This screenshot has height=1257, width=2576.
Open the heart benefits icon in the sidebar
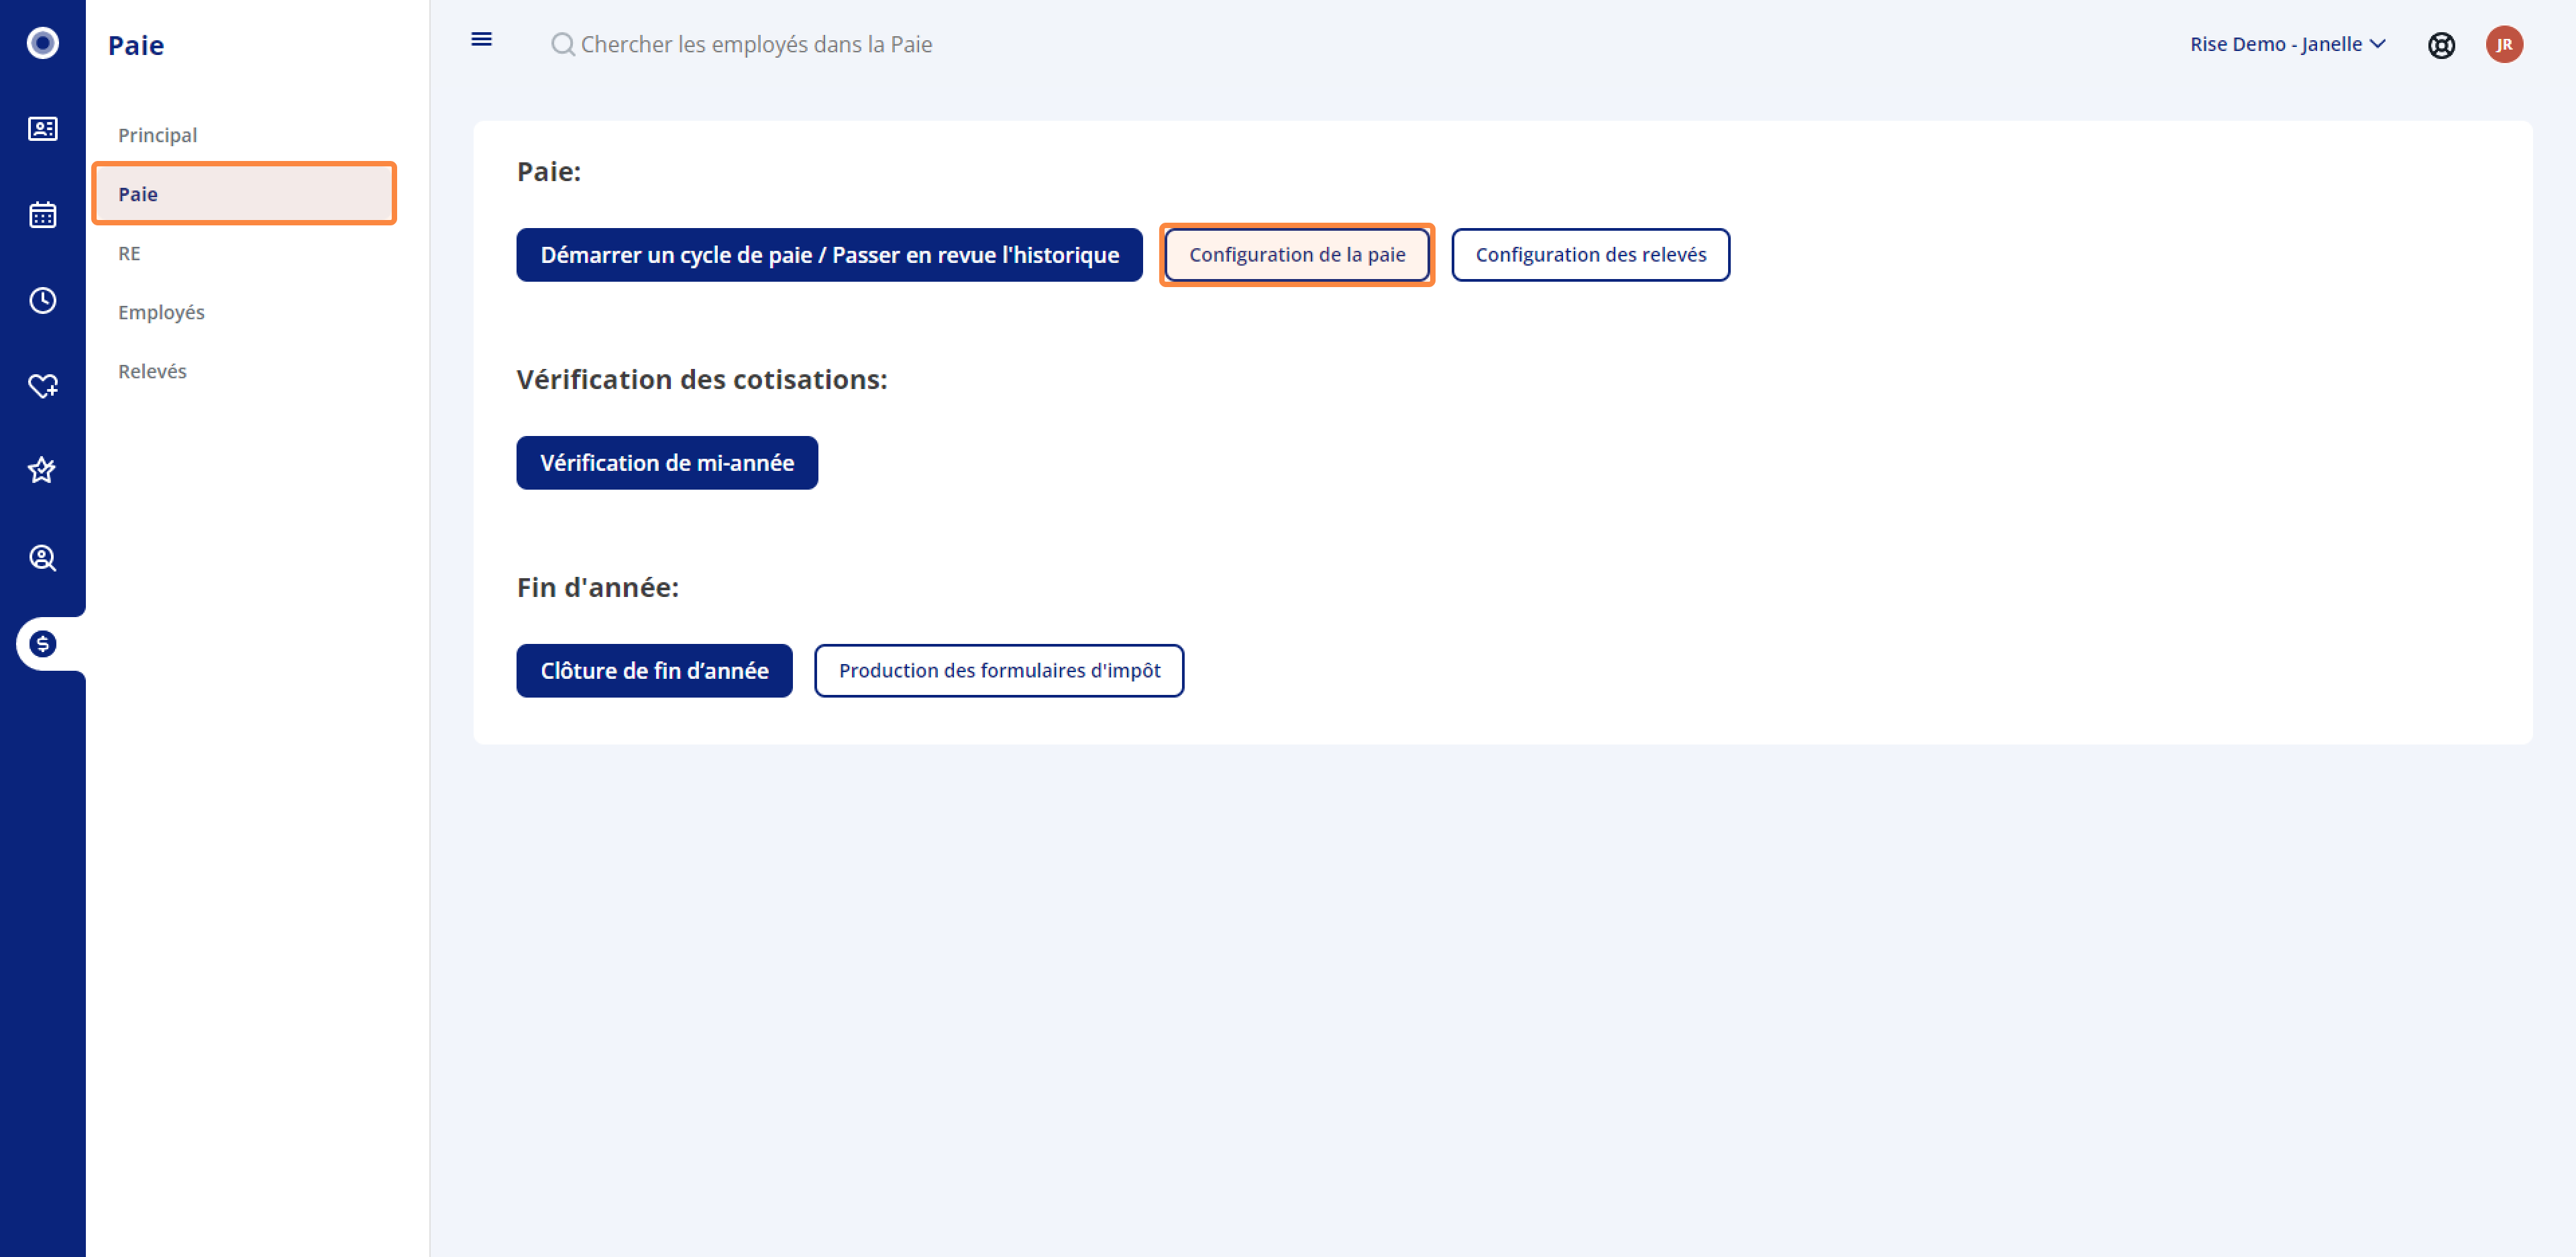[43, 386]
